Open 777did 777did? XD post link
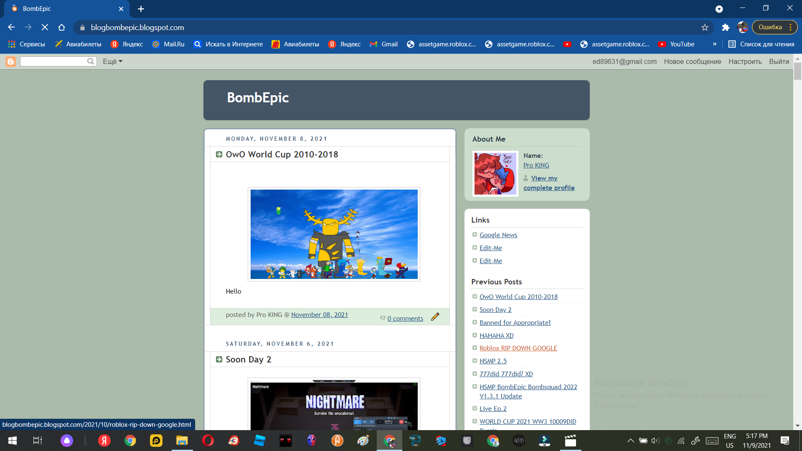 [506, 374]
